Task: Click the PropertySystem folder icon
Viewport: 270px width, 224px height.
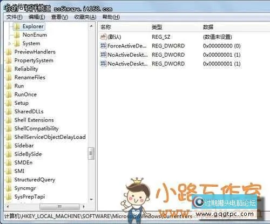Action: 9,60
